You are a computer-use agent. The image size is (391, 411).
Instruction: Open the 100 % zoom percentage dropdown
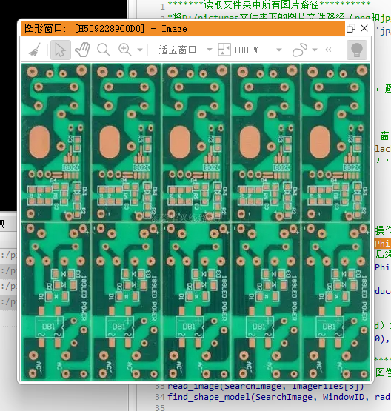pos(279,50)
